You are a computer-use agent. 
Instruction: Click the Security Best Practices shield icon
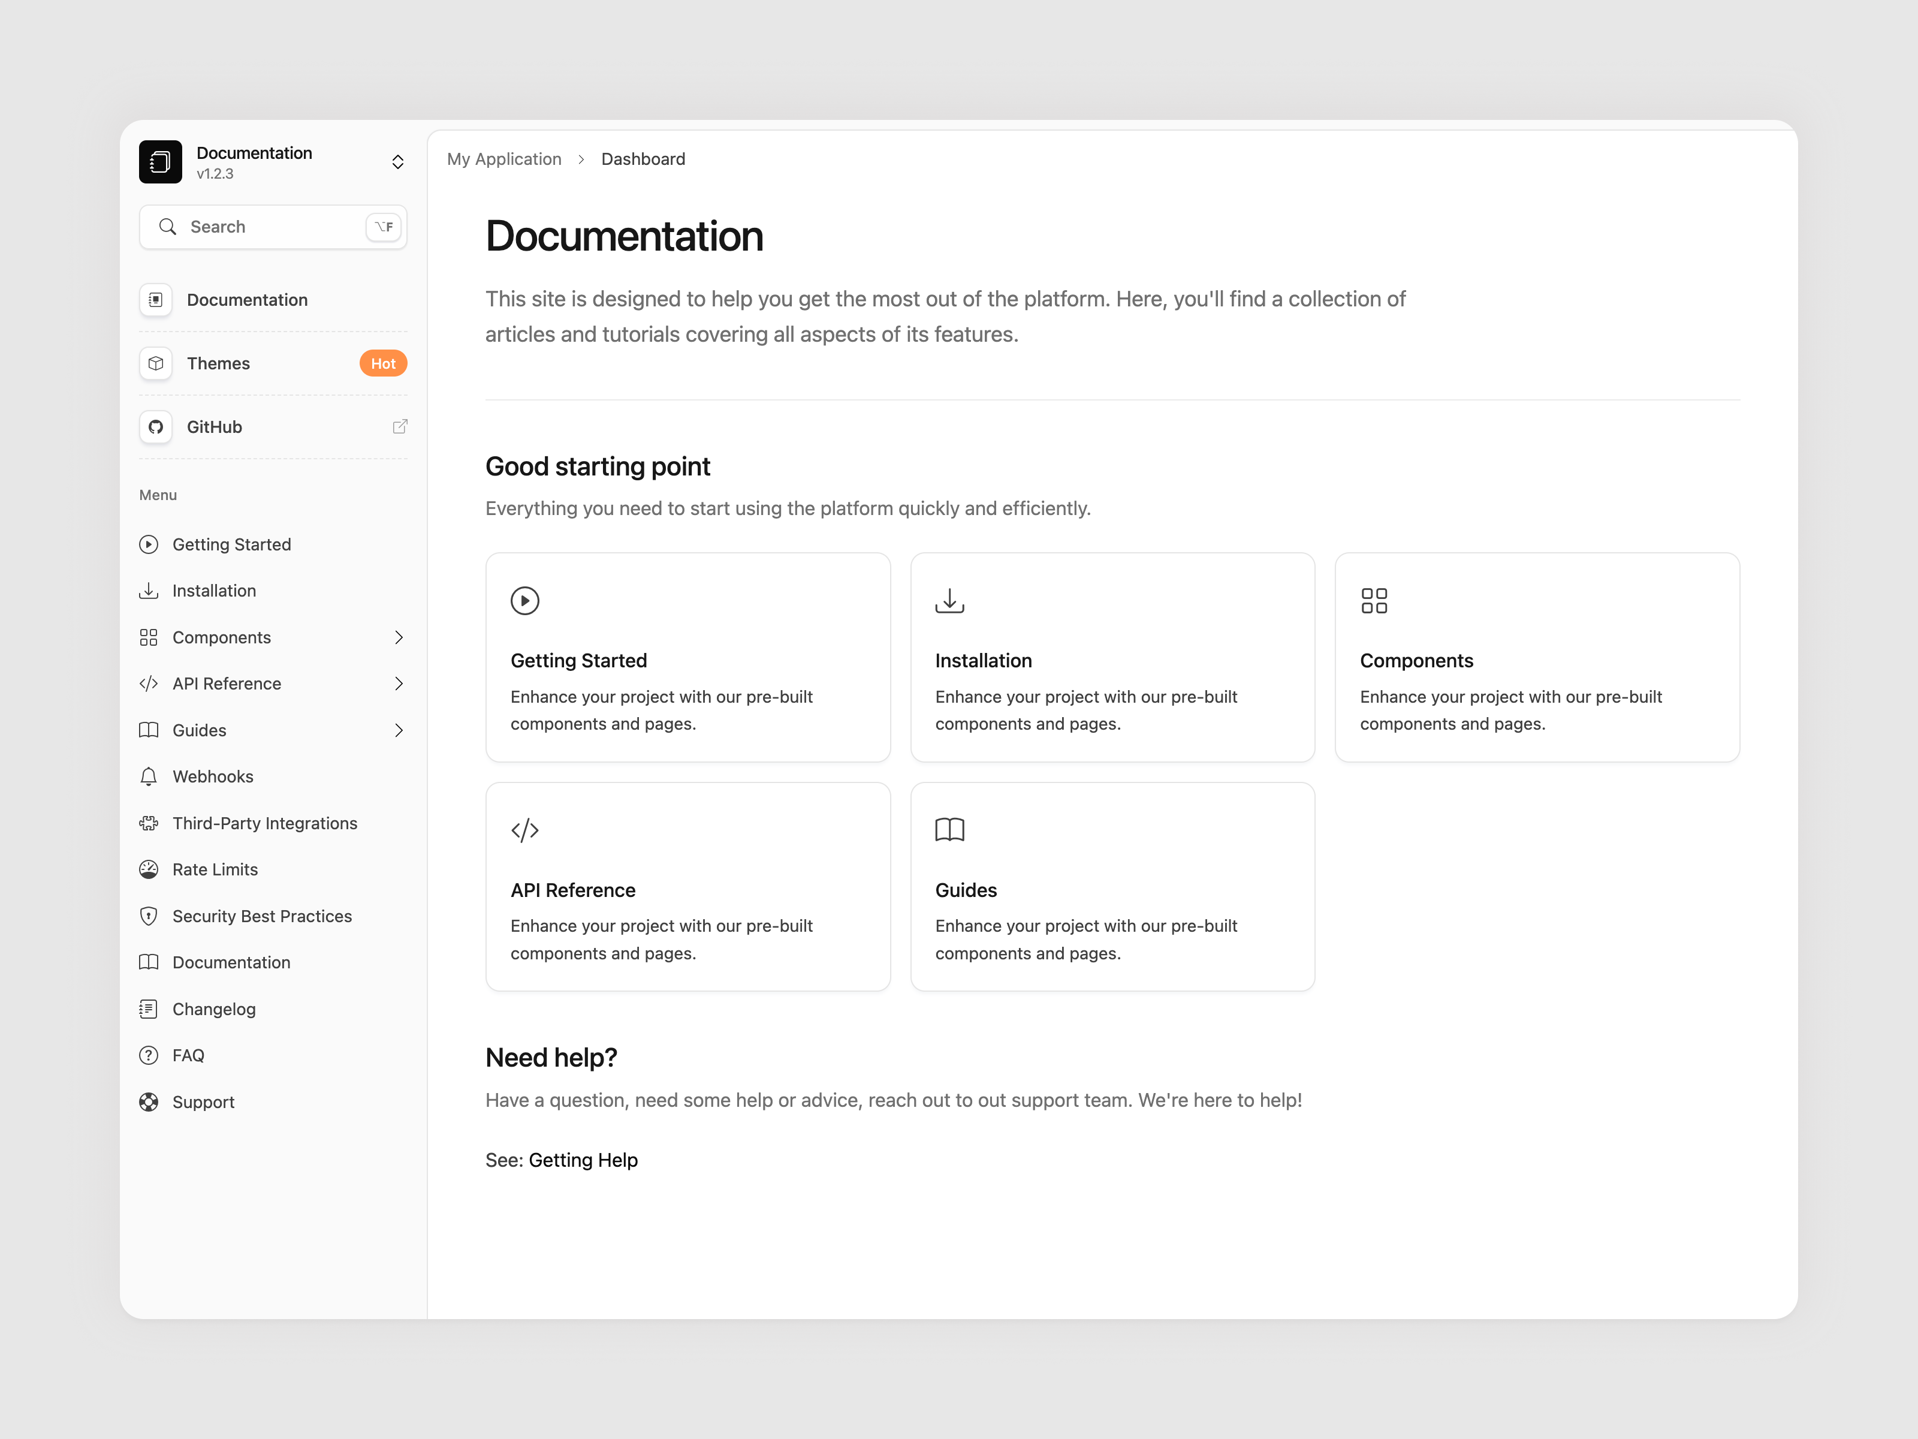pos(149,915)
